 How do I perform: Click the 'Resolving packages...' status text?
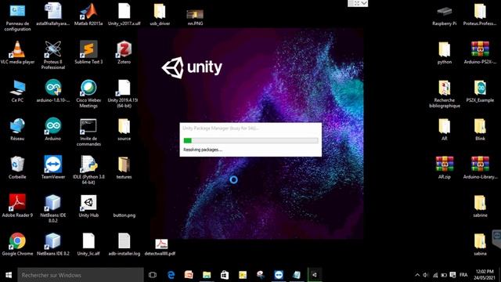pos(203,150)
